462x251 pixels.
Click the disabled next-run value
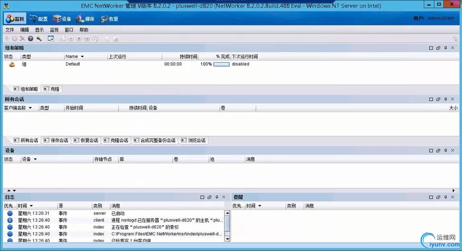coord(240,64)
